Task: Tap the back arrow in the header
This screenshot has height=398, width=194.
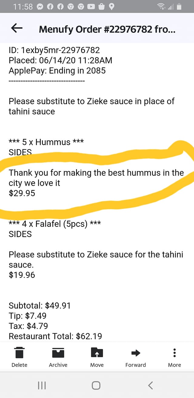Action: 17,28
